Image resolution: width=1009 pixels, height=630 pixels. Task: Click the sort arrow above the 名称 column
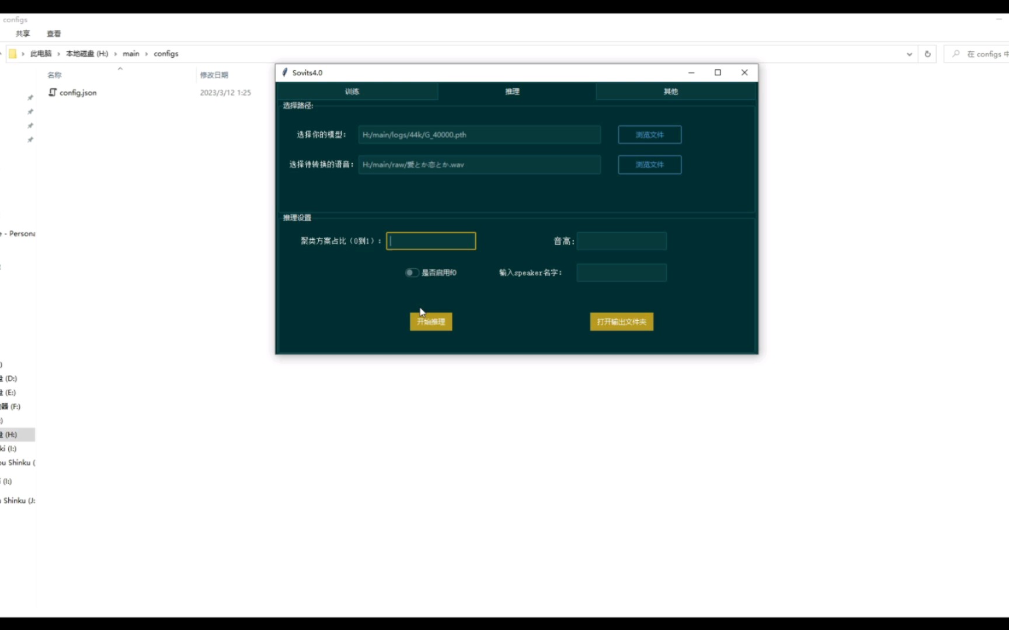point(120,68)
